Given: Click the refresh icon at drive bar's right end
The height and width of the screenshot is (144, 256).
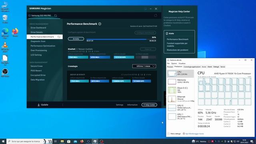Looking at the screenshot, I should 156,16.
